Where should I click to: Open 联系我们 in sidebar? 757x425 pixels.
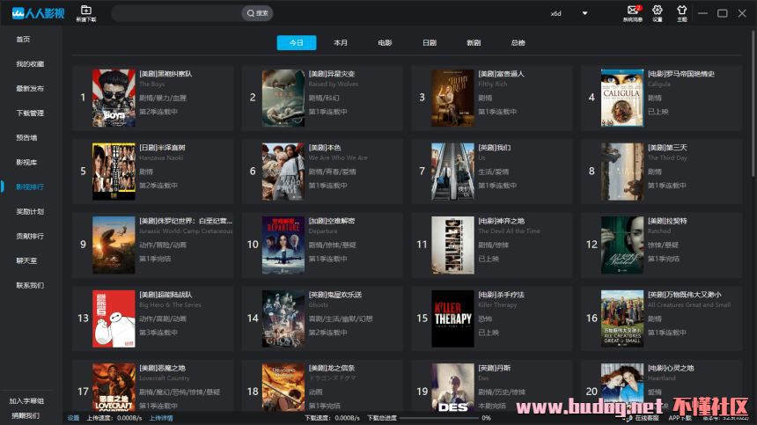pos(30,285)
